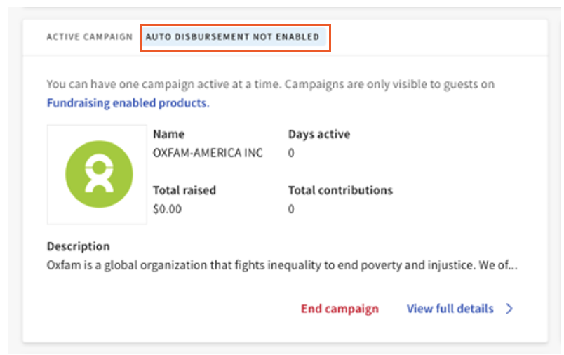The width and height of the screenshot is (564, 355).
Task: Open the Fundraising enabled products link
Action: pos(128,103)
